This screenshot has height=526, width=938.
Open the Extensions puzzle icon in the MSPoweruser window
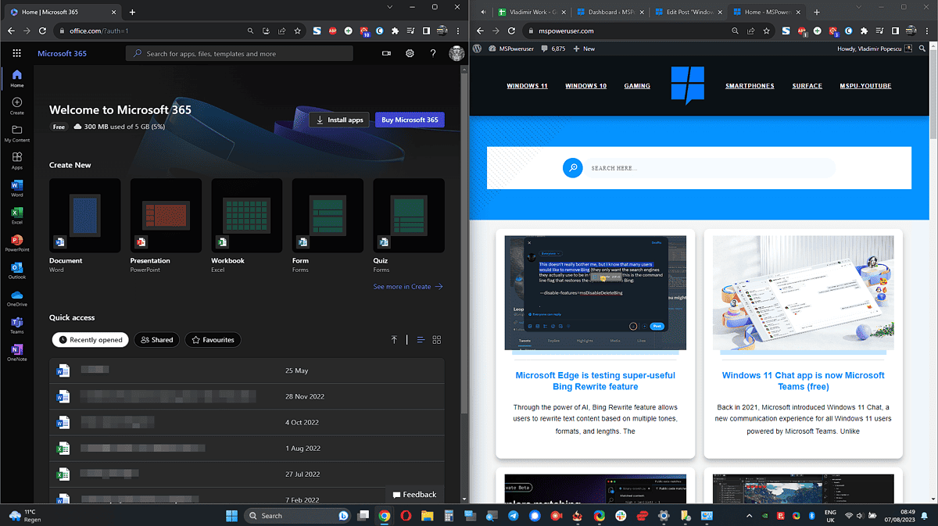863,31
